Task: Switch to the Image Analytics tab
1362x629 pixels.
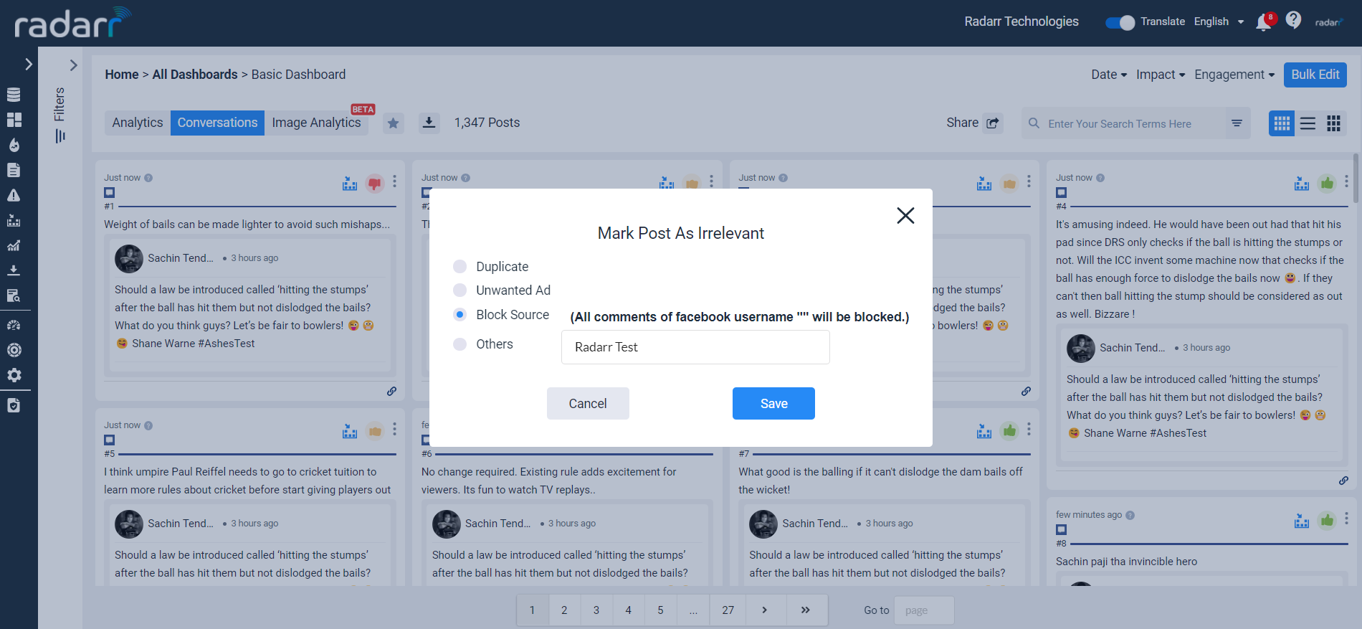Action: 316,123
